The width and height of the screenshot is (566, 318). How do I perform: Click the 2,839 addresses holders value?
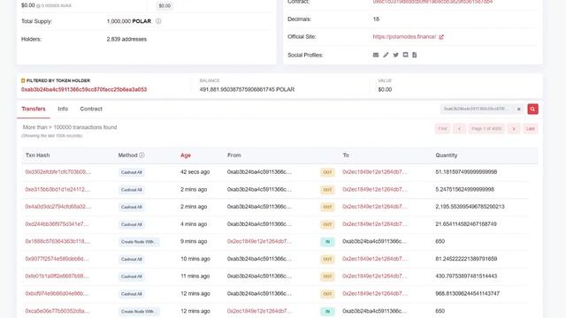pyautogui.click(x=126, y=39)
